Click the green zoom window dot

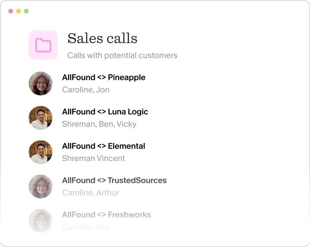26,11
